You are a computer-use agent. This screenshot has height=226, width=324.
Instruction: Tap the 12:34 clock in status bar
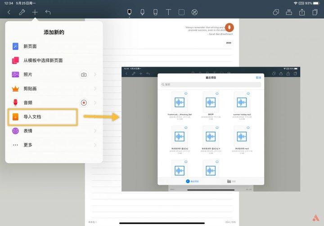tap(9, 3)
